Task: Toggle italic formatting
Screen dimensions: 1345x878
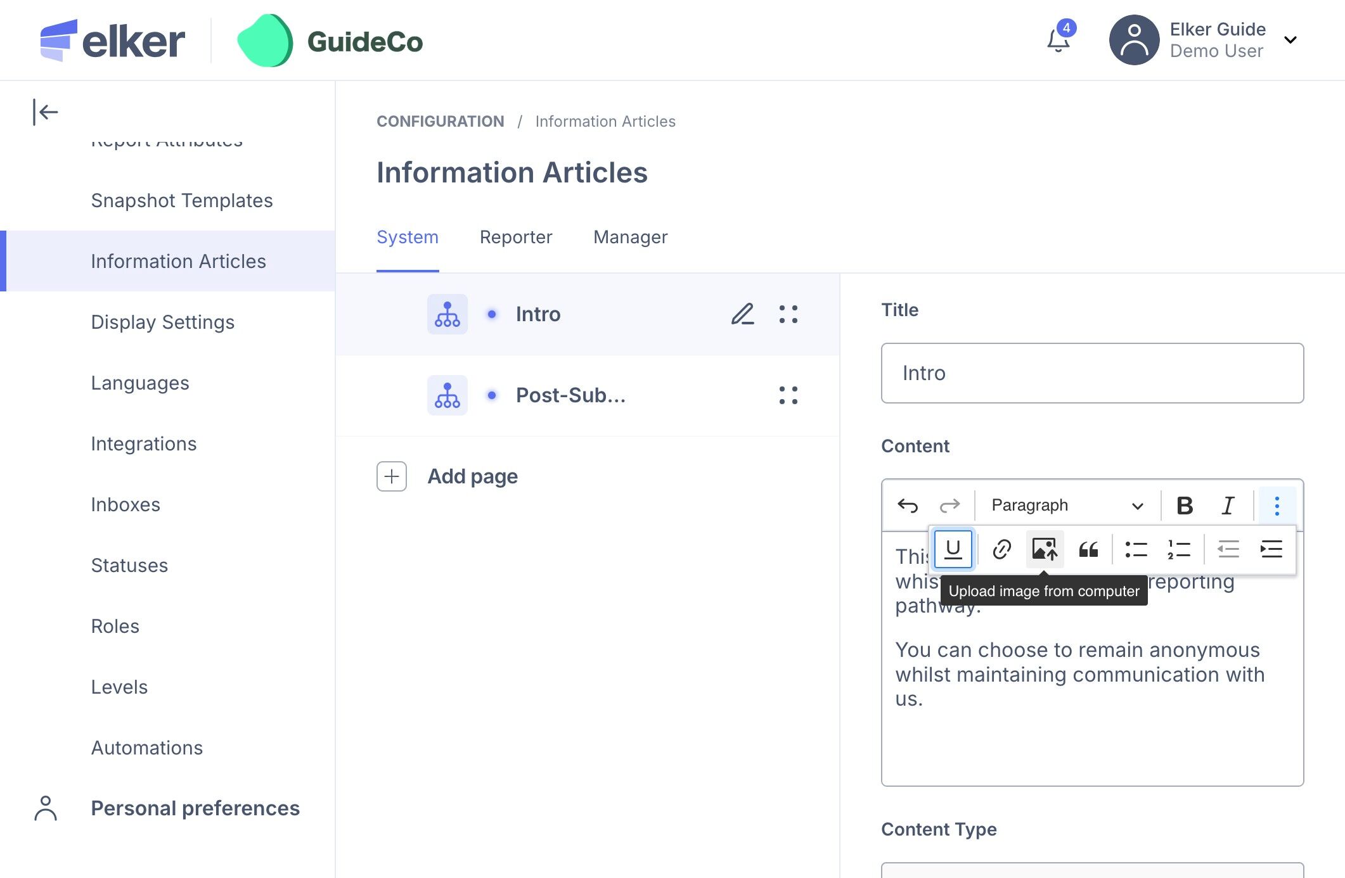Action: click(1228, 506)
